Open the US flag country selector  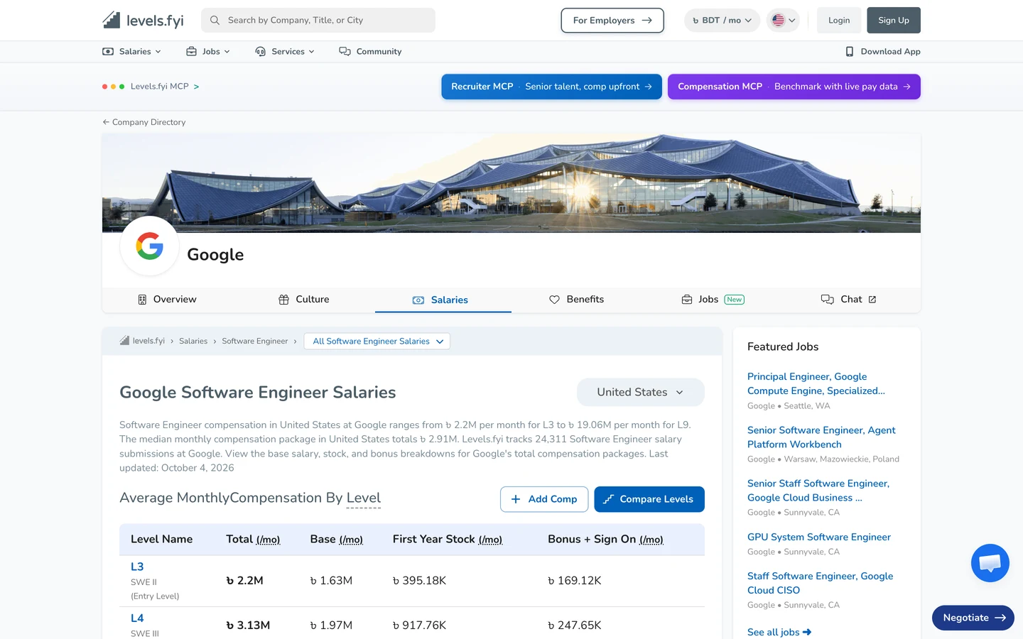(784, 20)
